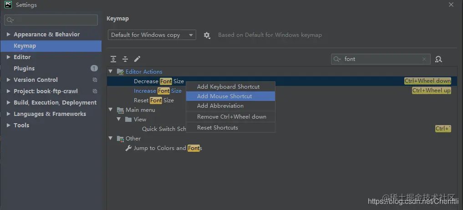This screenshot has height=210, width=463.
Task: Click the View folder icon
Action: 128,120
